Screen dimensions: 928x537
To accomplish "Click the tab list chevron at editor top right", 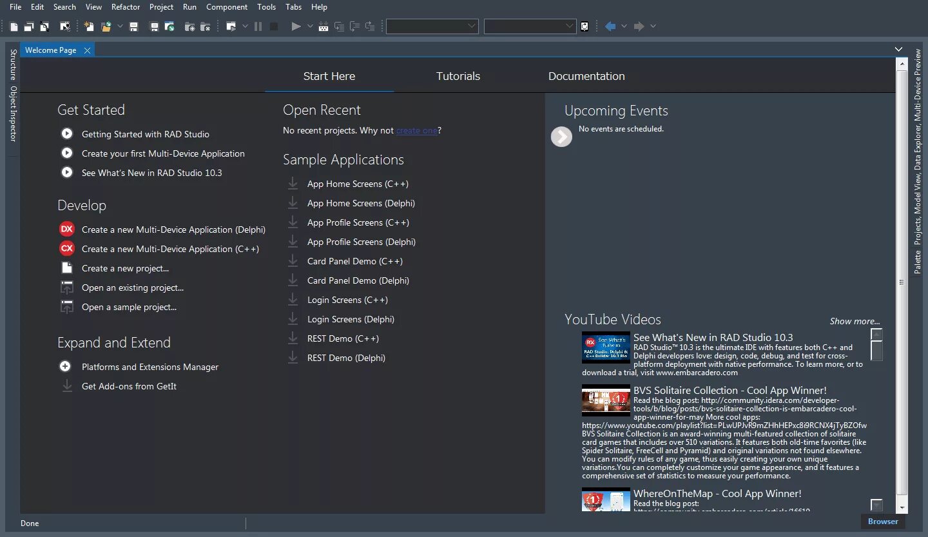I will coord(898,50).
